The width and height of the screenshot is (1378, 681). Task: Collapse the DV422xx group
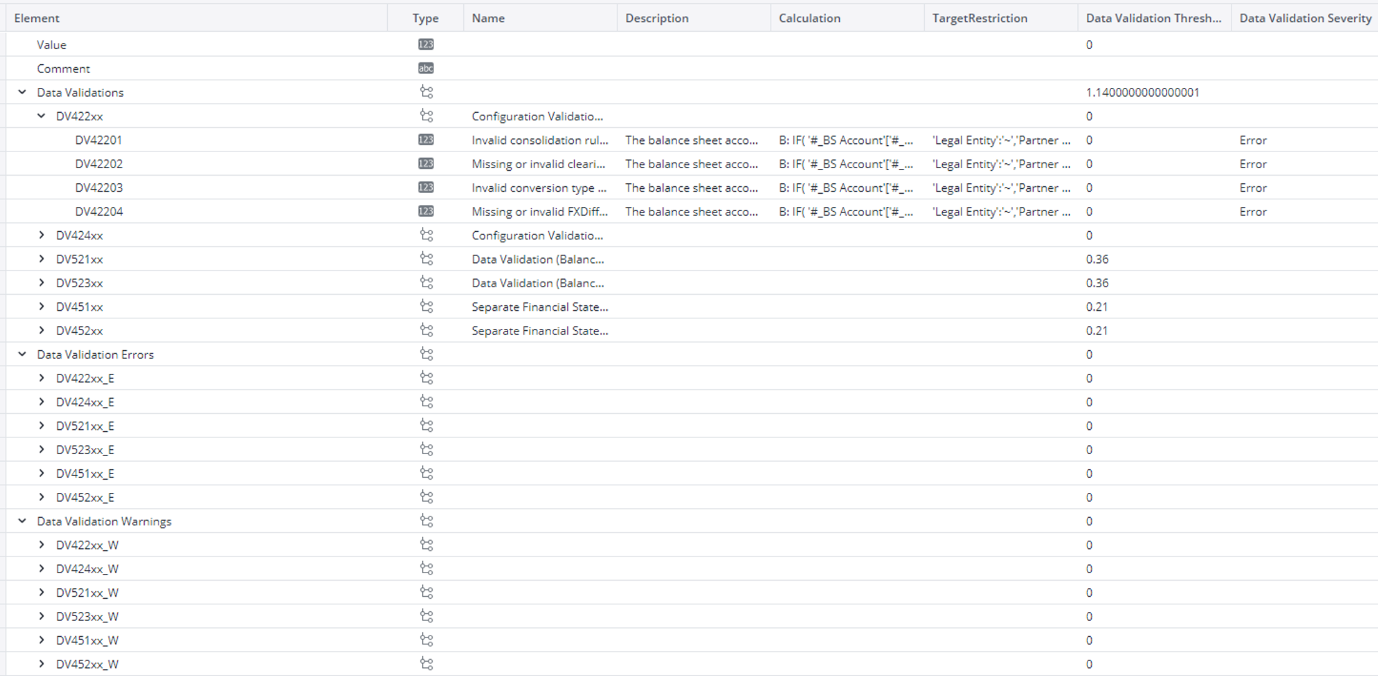[42, 116]
